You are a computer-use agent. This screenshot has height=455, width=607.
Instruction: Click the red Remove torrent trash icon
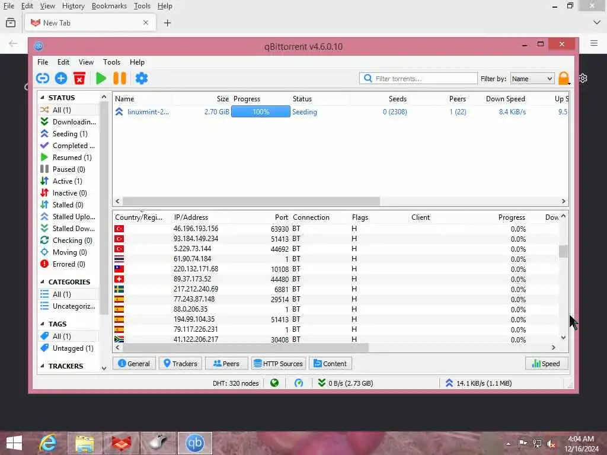click(79, 79)
